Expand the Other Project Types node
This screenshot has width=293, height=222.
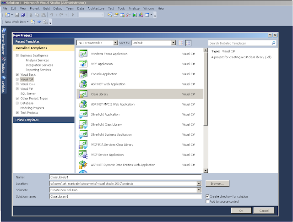coord(17,98)
